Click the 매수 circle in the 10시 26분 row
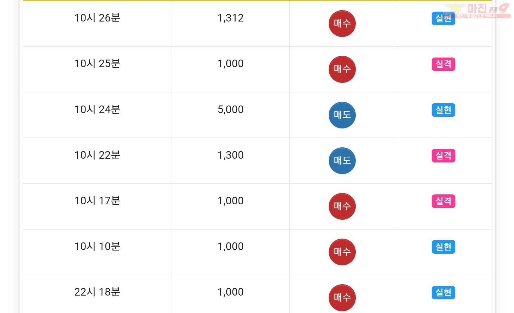Image resolution: width=514 pixels, height=313 pixels. 342,24
